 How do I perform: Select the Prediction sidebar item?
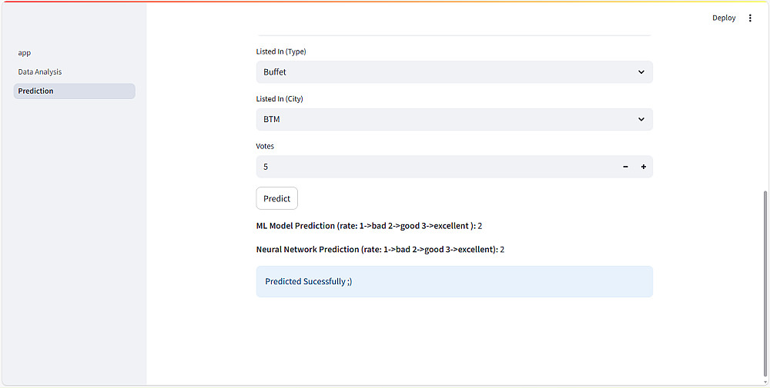coord(36,91)
